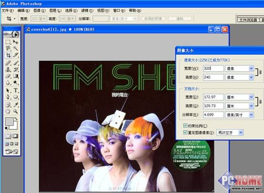Viewport: 264px width, 193px height.
Task: Click the 前面的图像 button
Action: (x=153, y=19)
